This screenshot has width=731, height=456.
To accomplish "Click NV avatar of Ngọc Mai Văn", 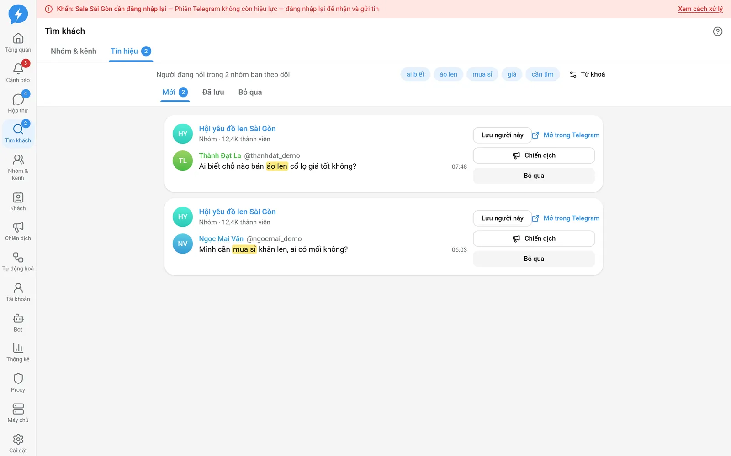I will click(183, 244).
